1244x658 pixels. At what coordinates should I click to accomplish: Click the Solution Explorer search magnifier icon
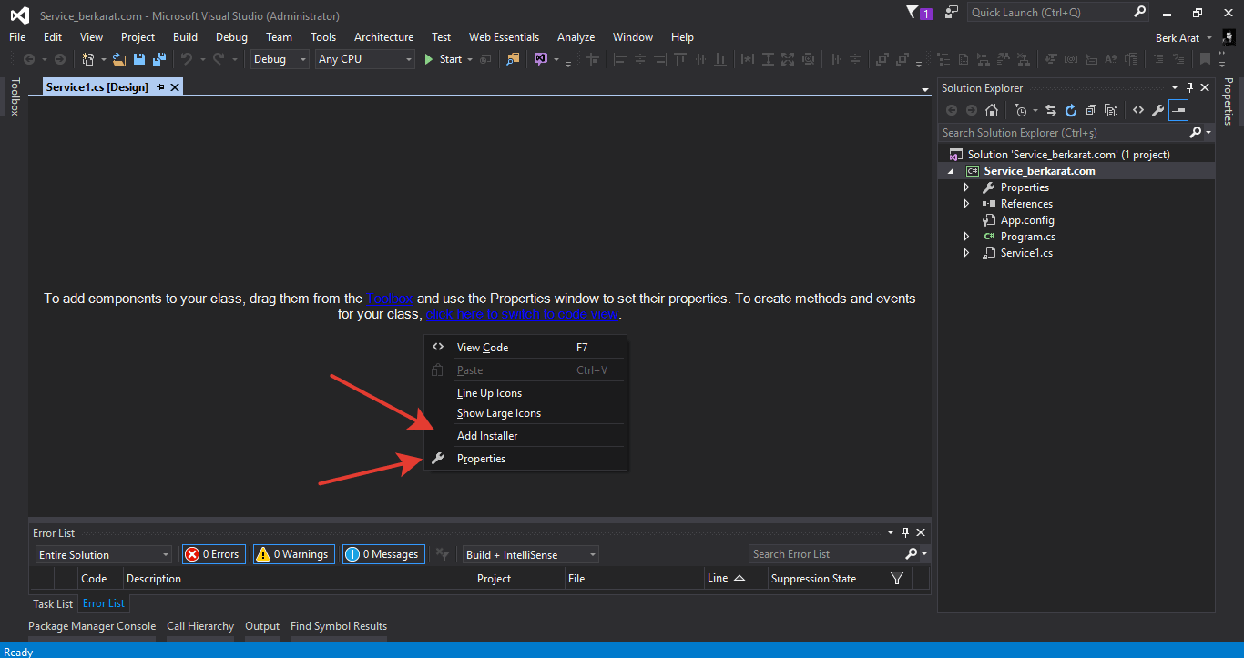(x=1196, y=133)
